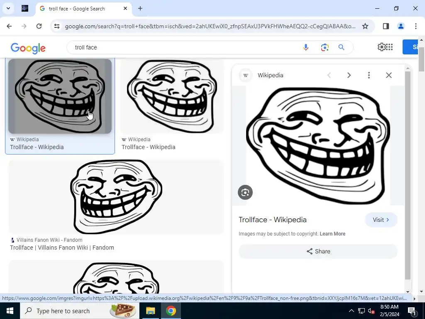The height and width of the screenshot is (319, 425).
Task: Open a new tab with plus button
Action: click(x=140, y=8)
